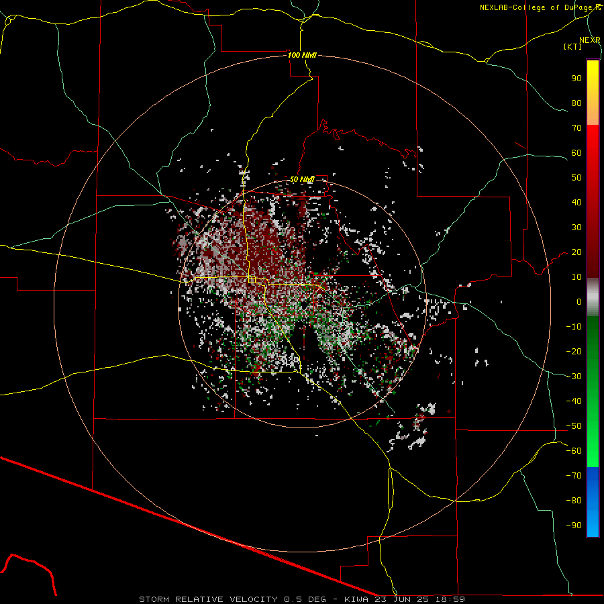Select the -80 scale value
604x604 pixels.
[574, 501]
